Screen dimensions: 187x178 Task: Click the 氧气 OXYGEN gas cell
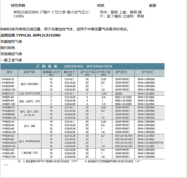pyautogui.click(x=29, y=84)
